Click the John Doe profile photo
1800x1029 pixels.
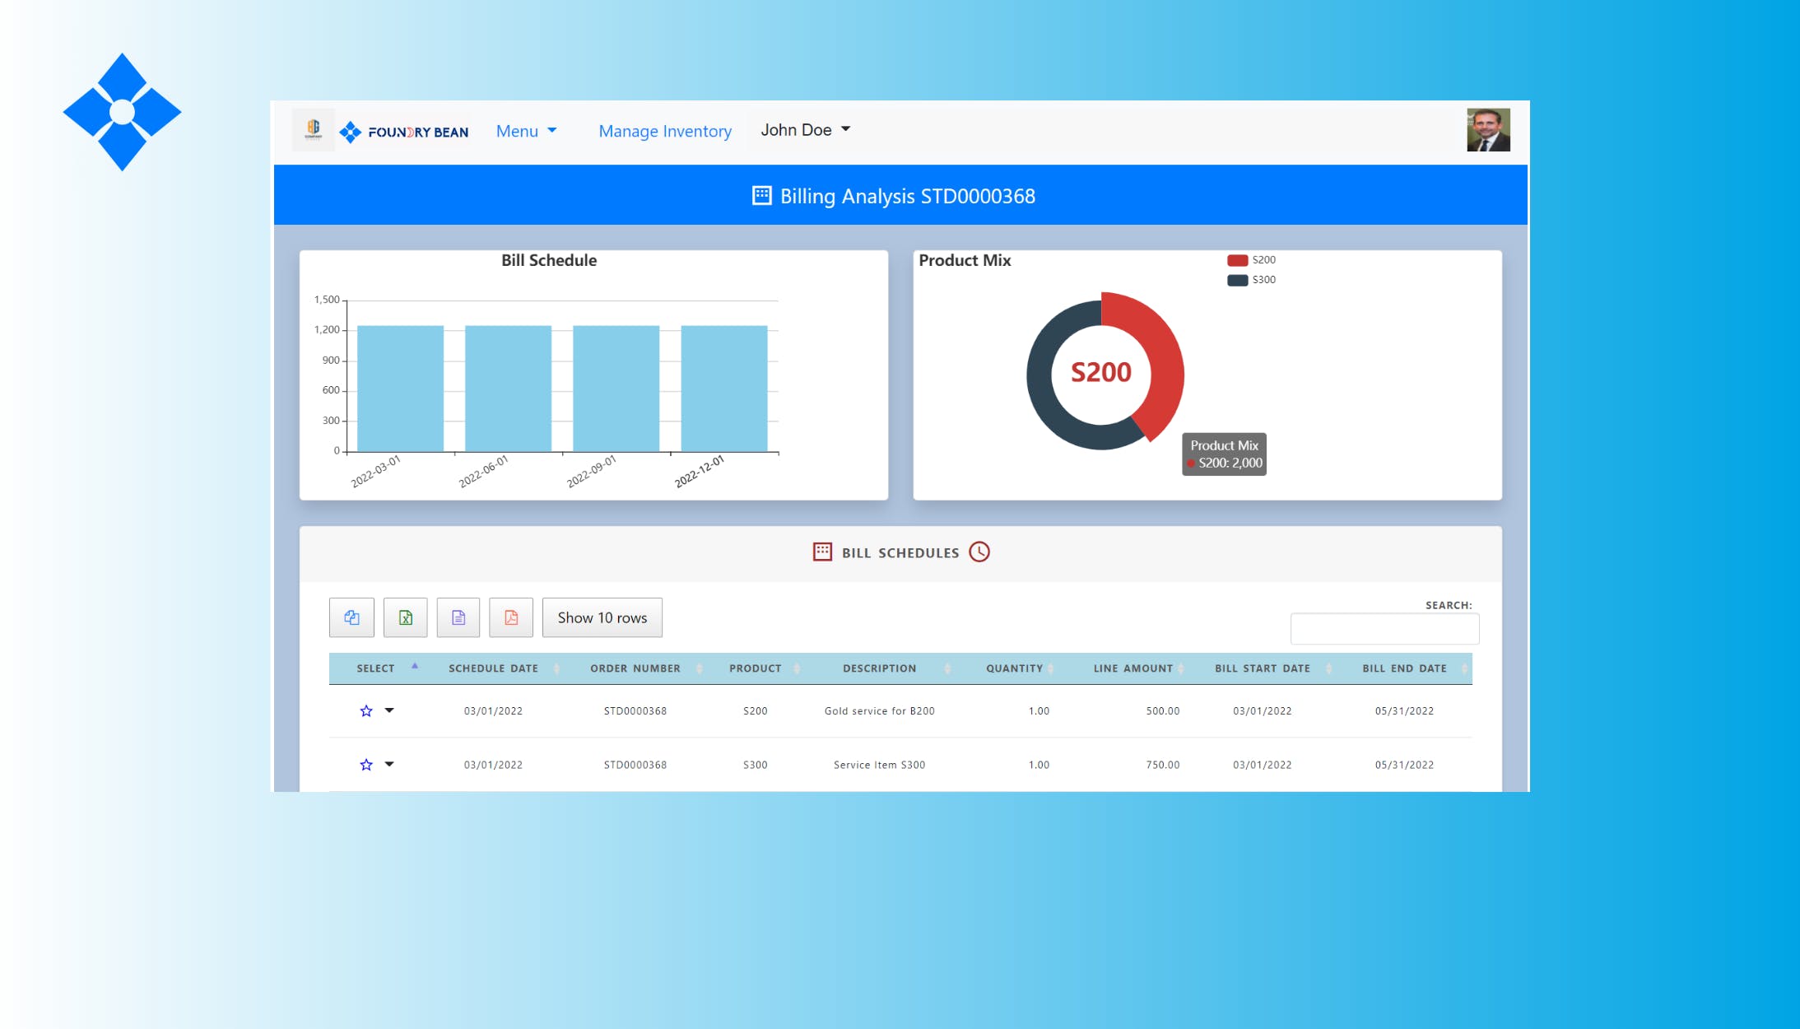[1488, 130]
